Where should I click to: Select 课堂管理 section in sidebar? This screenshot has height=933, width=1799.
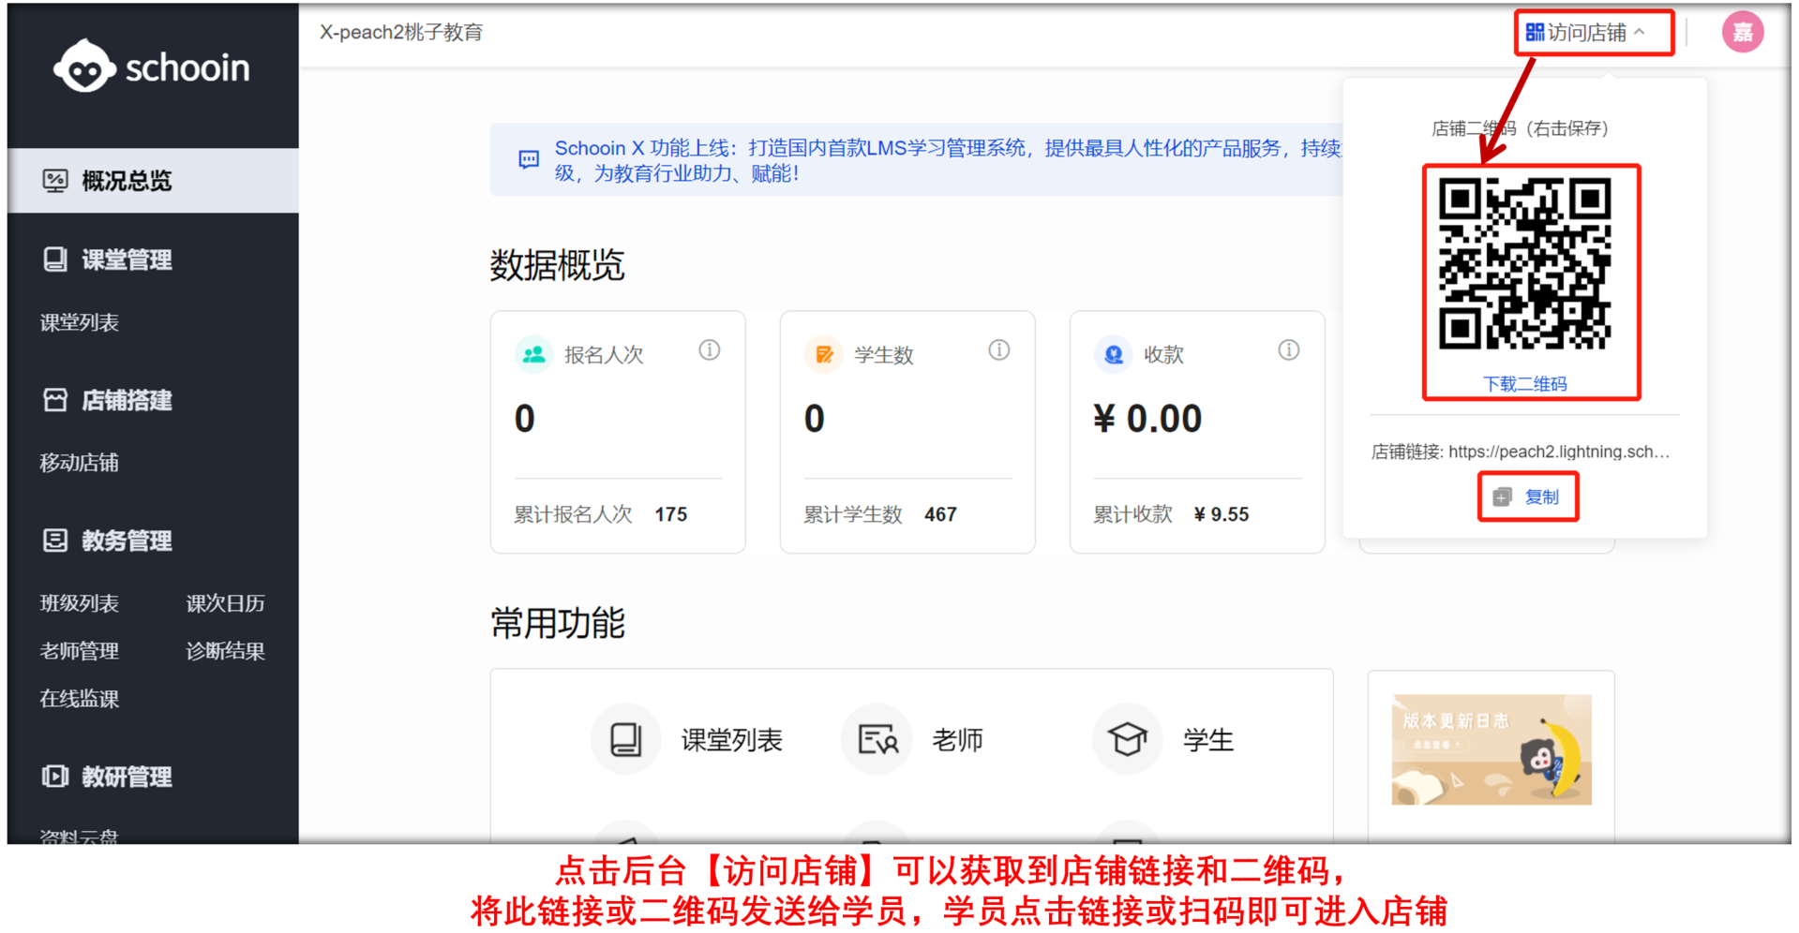pyautogui.click(x=127, y=259)
